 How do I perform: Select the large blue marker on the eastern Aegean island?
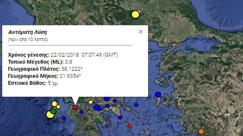tap(158, 94)
